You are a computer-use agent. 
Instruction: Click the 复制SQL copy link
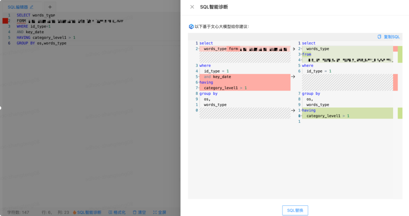point(392,37)
